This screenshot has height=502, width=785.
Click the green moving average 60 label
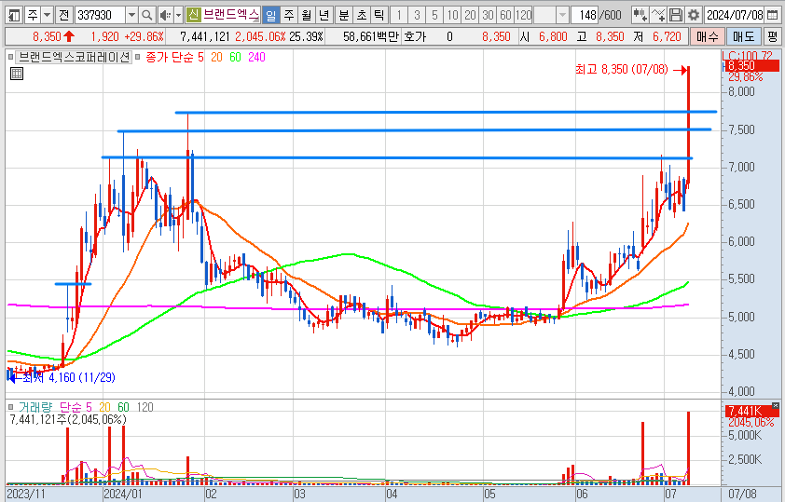point(235,58)
